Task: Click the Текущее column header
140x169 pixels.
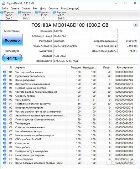Action: click(x=74, y=68)
